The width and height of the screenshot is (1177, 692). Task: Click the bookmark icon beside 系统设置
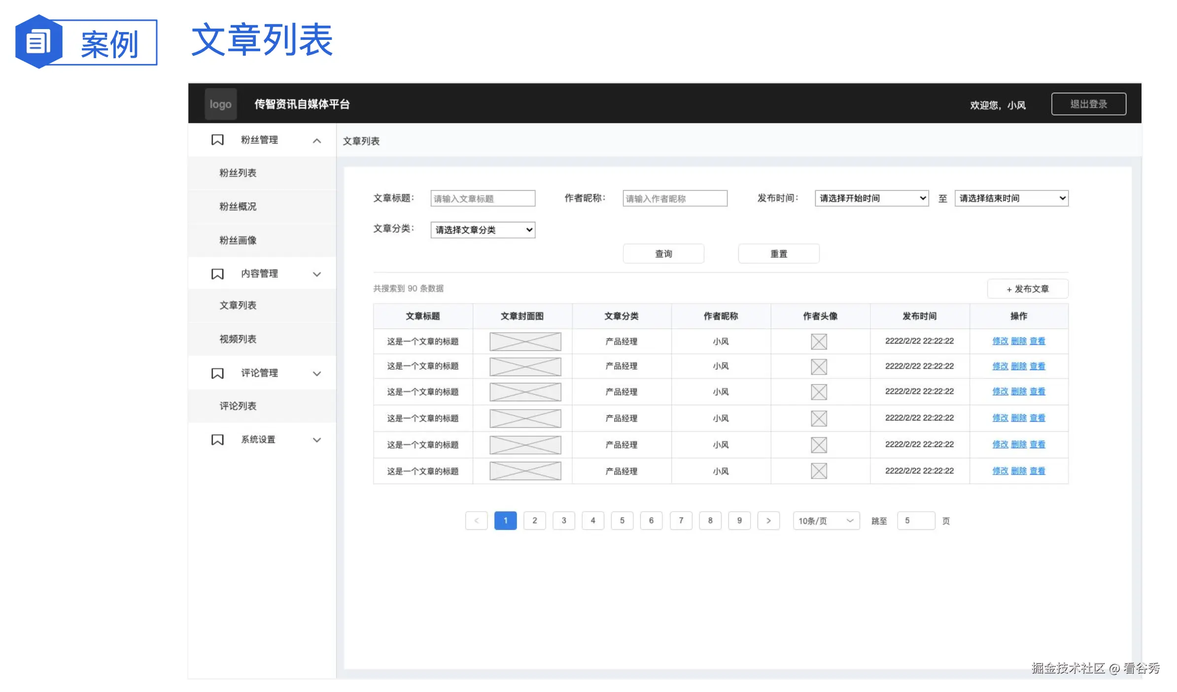[x=217, y=439]
